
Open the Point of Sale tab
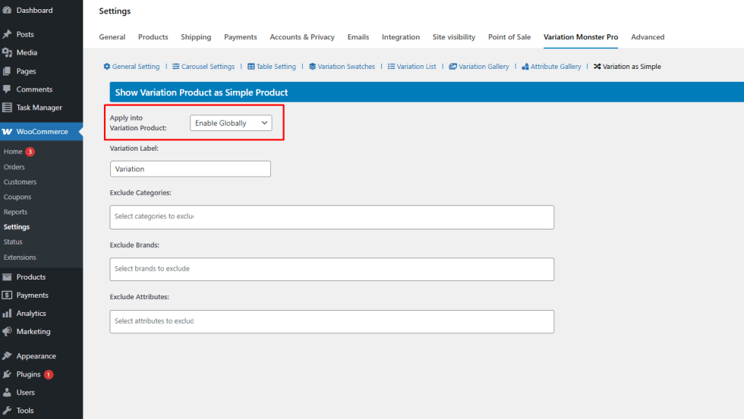pos(509,37)
